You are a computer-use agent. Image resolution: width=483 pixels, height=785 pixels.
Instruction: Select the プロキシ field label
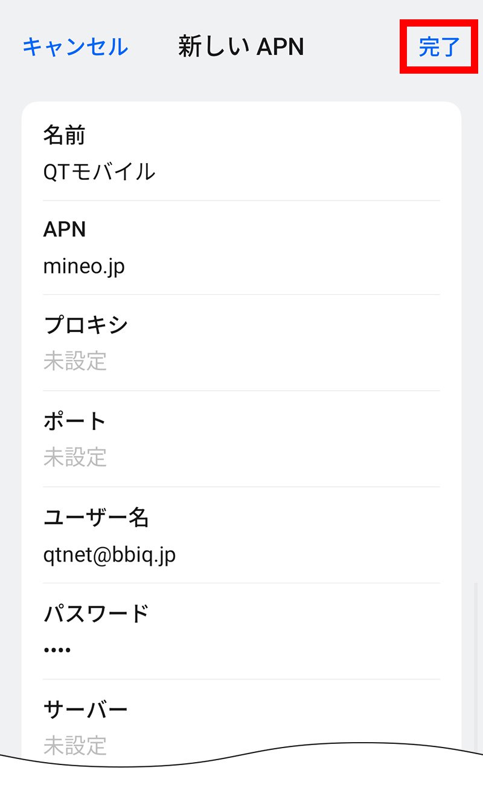(85, 325)
